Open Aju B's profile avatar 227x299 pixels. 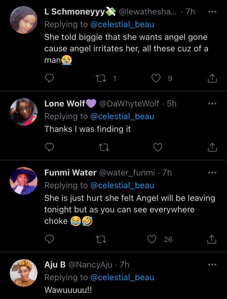coord(24,272)
